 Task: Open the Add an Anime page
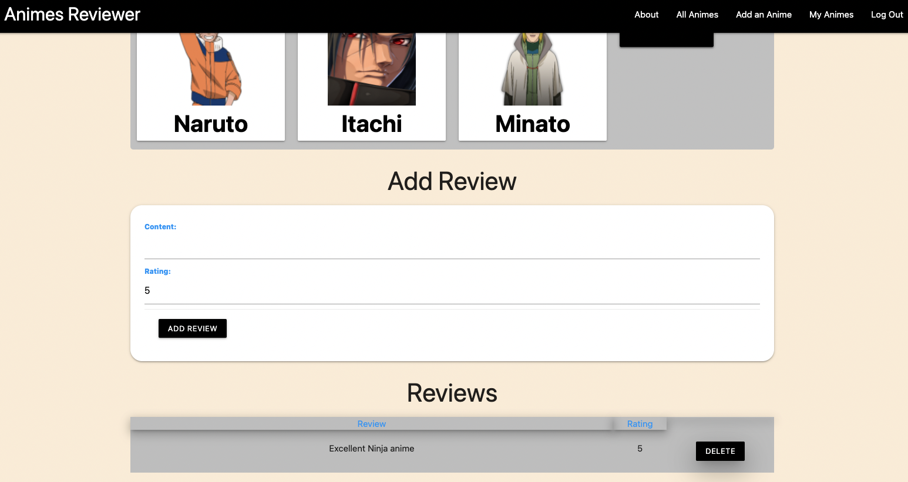(764, 15)
